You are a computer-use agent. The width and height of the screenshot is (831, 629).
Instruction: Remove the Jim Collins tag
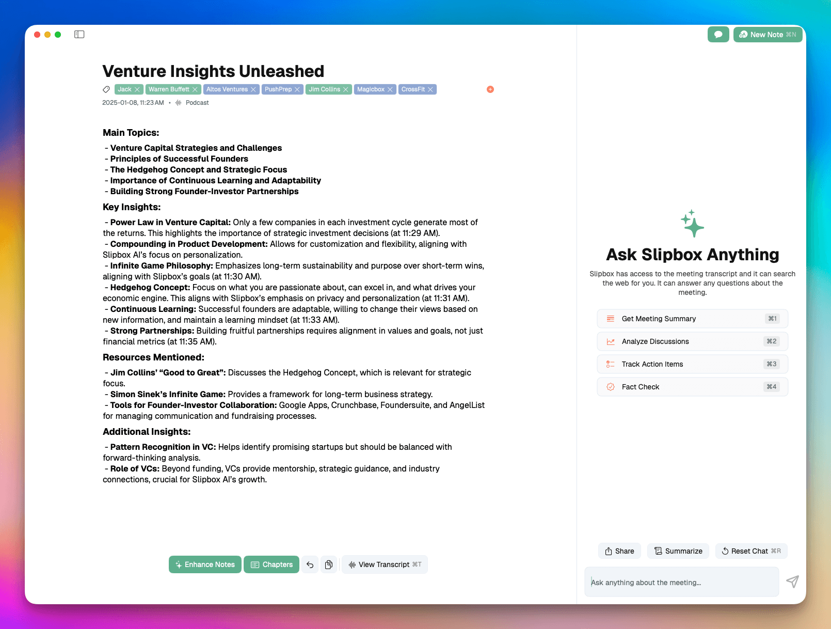[346, 89]
